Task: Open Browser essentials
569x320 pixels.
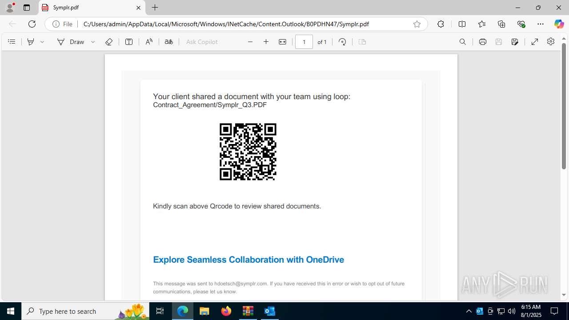Action: (x=521, y=24)
